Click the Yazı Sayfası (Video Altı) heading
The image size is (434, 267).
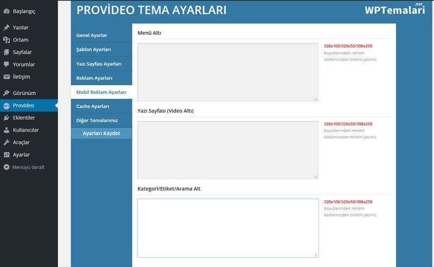click(165, 111)
